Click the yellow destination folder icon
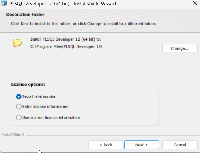 (17, 43)
